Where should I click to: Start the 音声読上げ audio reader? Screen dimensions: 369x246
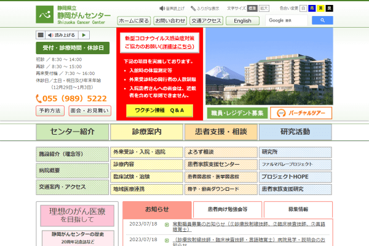(x=172, y=9)
